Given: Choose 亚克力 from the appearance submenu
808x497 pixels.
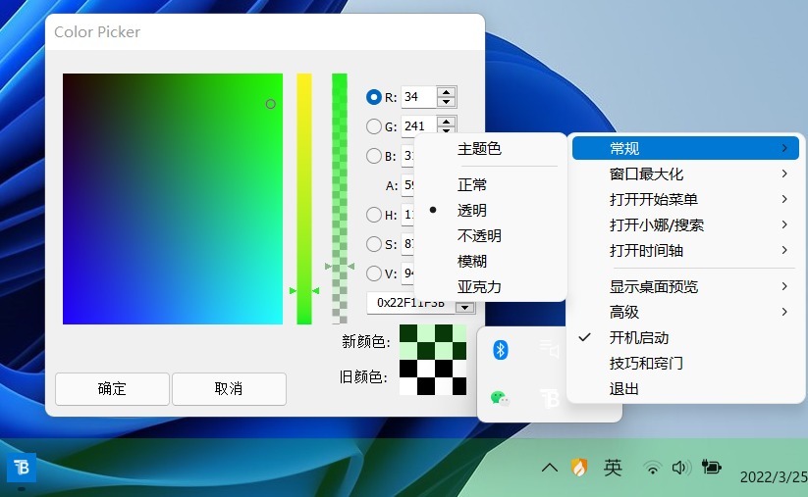Looking at the screenshot, I should point(479,287).
